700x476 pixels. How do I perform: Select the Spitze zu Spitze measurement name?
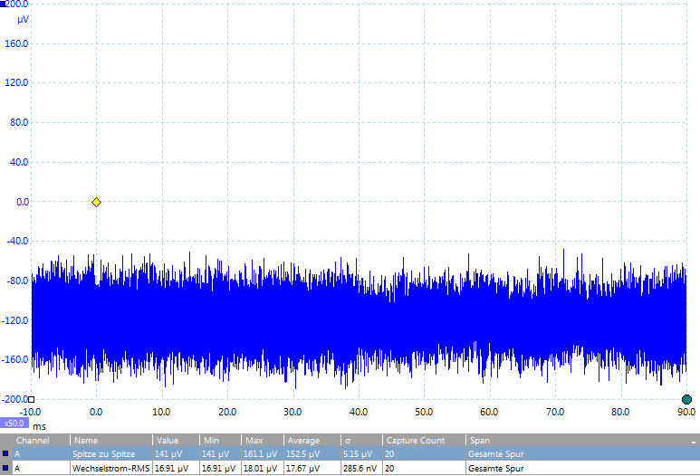(103, 453)
